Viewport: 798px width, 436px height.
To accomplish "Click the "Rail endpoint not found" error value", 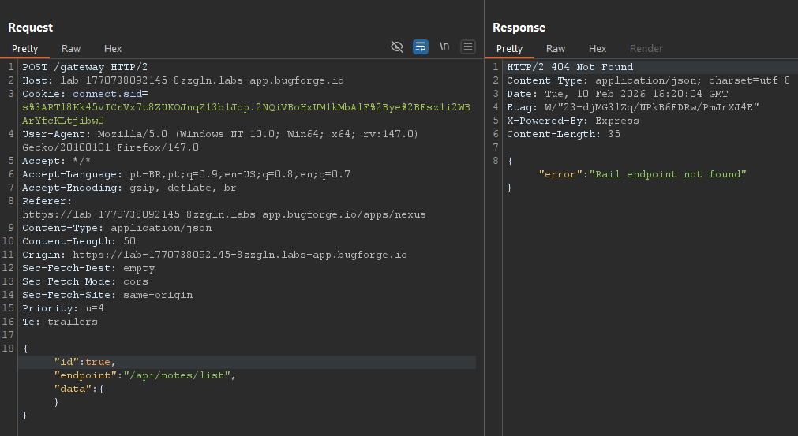I will coord(668,174).
